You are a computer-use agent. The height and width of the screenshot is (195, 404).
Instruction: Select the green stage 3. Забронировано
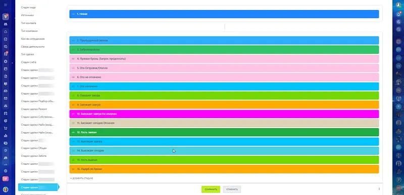coord(224,50)
